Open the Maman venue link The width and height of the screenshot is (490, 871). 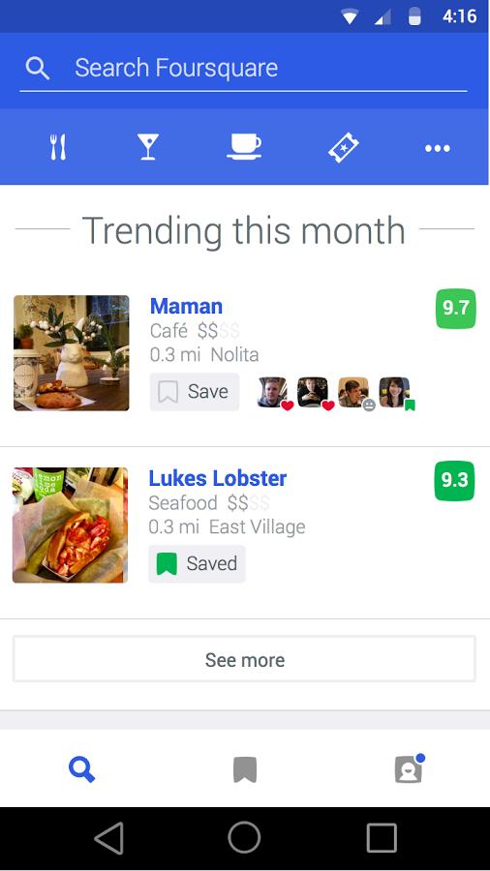pyautogui.click(x=186, y=306)
